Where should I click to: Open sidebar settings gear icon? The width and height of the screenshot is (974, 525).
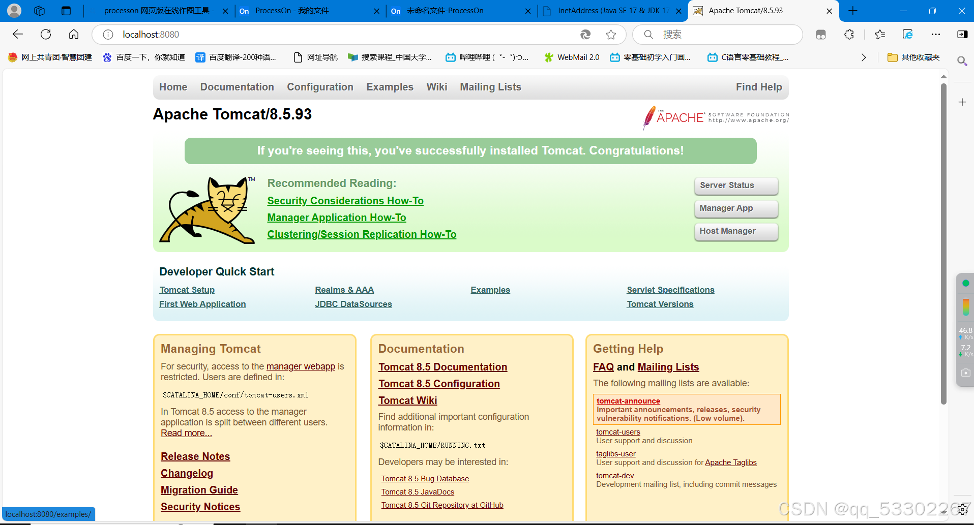click(x=963, y=510)
